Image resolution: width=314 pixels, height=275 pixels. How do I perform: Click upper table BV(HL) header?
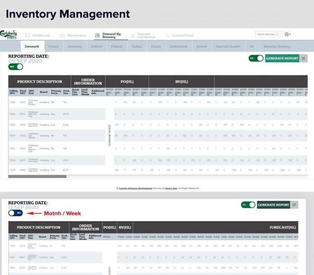181,81
